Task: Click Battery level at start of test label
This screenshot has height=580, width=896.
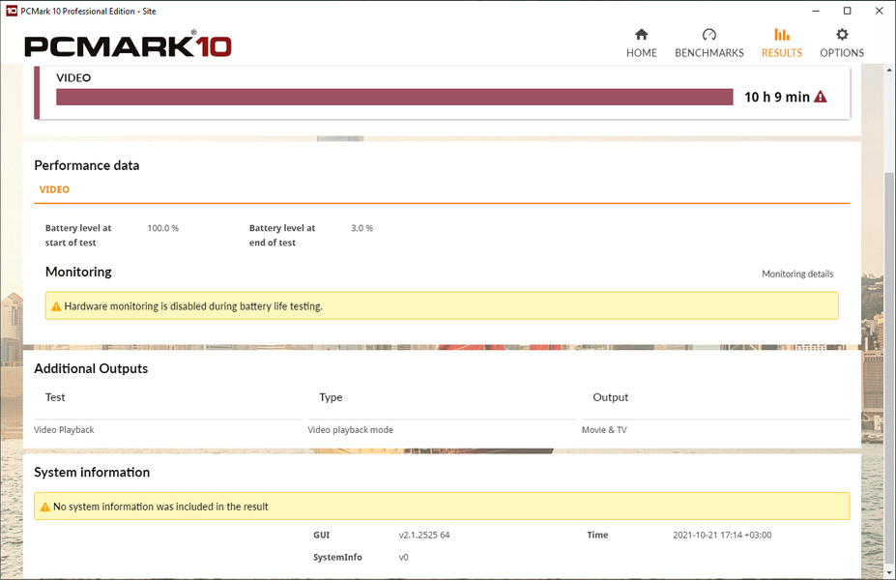Action: [78, 235]
